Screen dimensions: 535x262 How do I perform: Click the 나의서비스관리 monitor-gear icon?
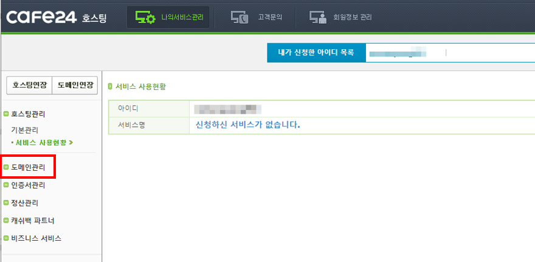145,17
